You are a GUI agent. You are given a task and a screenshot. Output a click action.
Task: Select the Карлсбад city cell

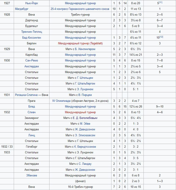pos(32,55)
